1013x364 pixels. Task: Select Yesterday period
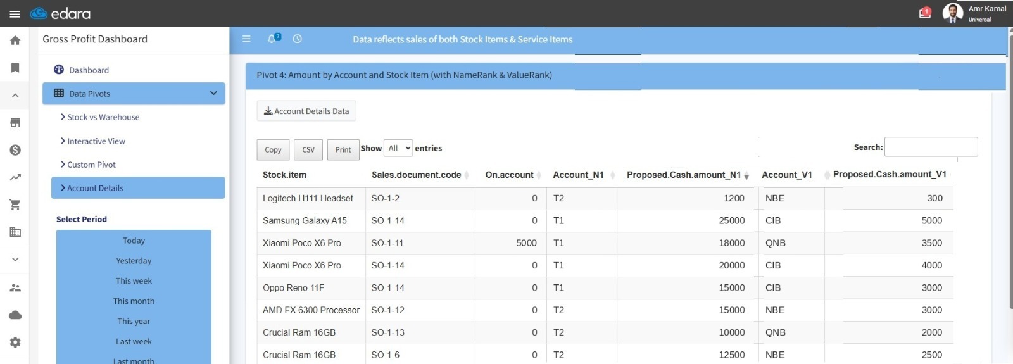(x=134, y=261)
